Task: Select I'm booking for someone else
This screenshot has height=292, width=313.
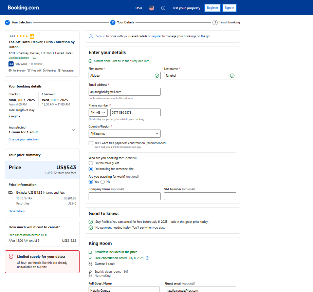Action: point(91,169)
